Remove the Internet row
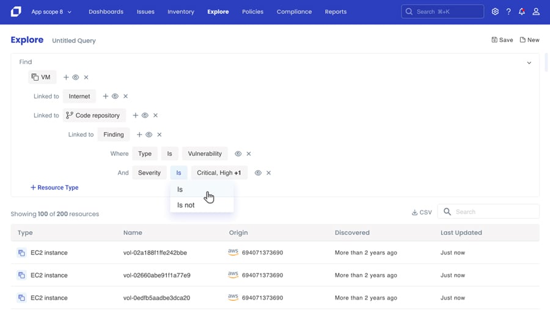This screenshot has height=310, width=550. (125, 96)
